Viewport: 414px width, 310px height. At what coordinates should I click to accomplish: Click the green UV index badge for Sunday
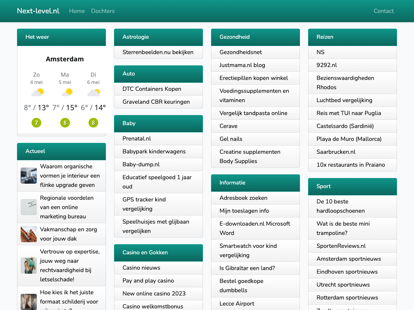tap(36, 123)
